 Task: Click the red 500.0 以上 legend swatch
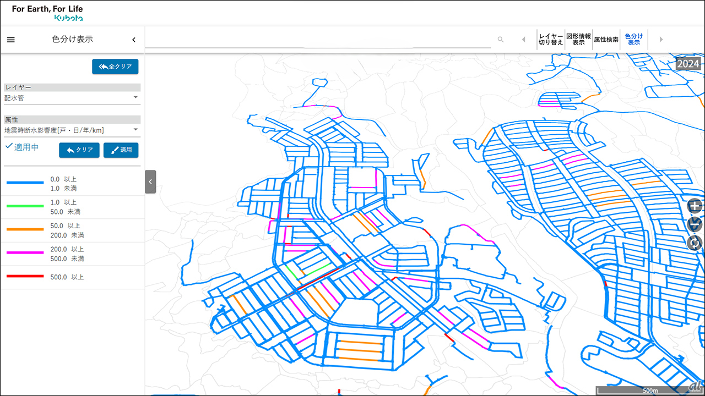pos(25,277)
